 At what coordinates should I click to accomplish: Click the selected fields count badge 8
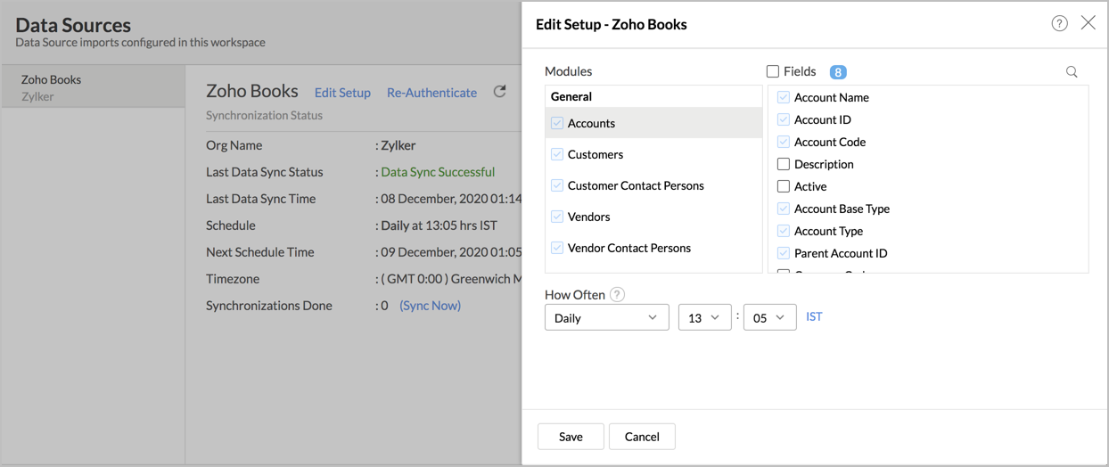point(838,72)
